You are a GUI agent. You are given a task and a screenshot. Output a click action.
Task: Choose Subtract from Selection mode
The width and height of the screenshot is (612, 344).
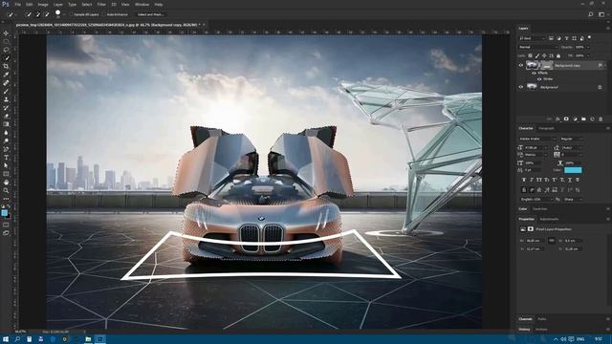tap(47, 14)
